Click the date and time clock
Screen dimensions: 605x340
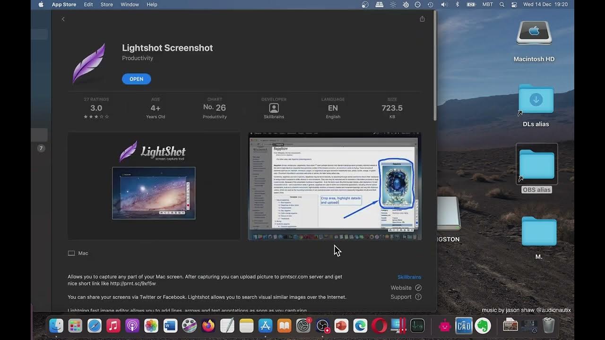[545, 4]
